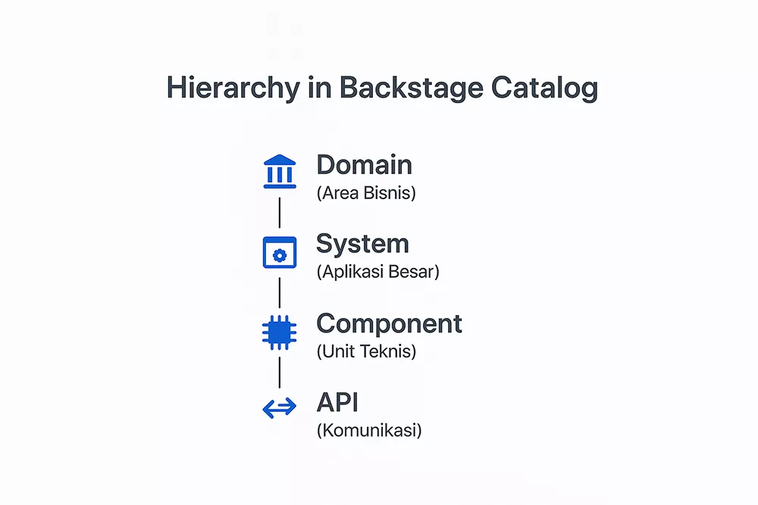Expand the connector above the API icon
Screen dimensions: 758x505
pos(280,371)
